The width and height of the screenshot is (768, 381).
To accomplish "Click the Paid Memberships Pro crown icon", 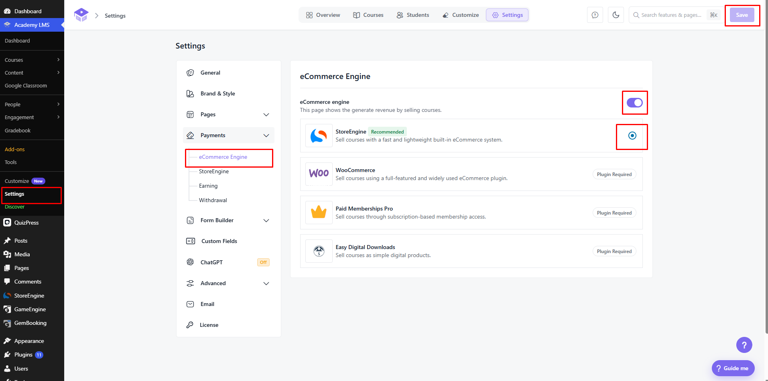I will click(x=319, y=213).
